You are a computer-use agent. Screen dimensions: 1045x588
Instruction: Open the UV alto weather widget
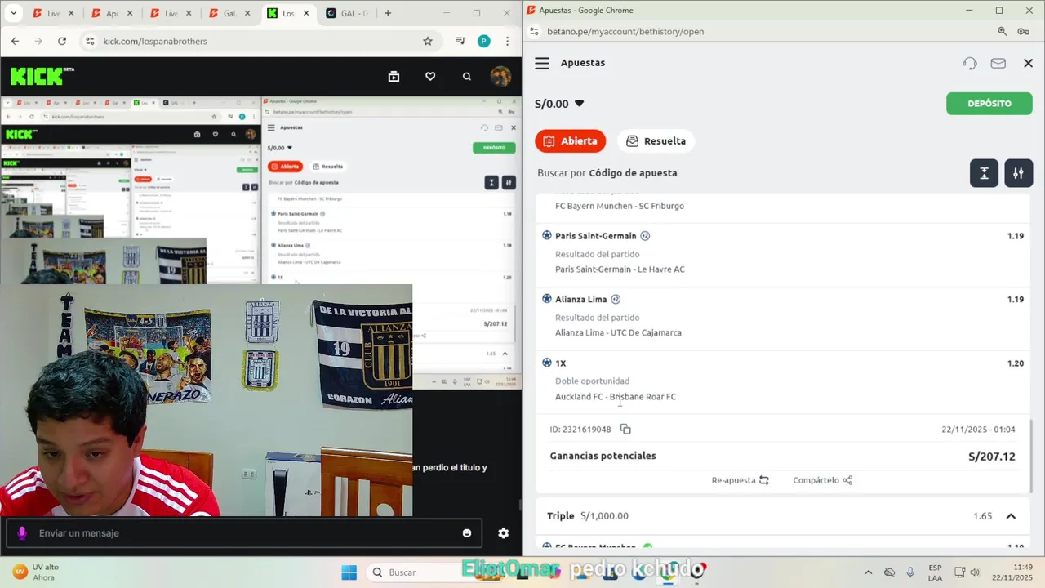pyautogui.click(x=37, y=572)
